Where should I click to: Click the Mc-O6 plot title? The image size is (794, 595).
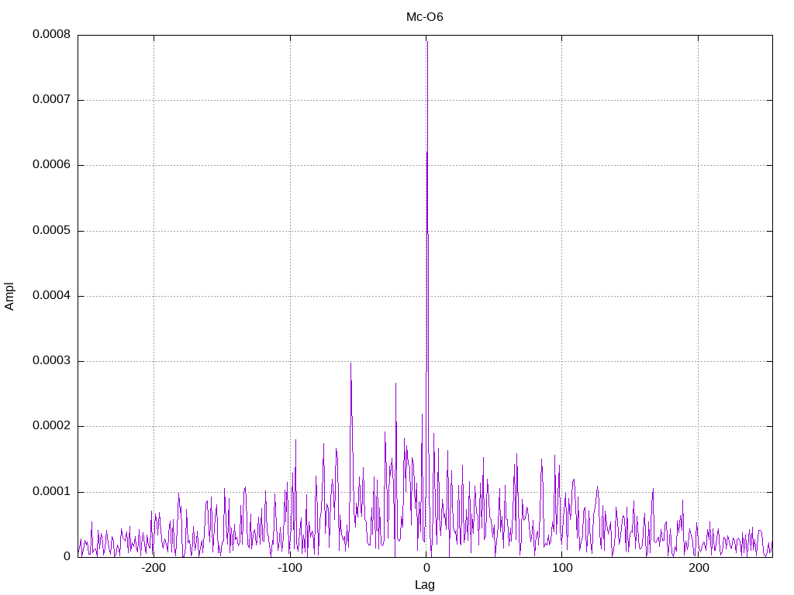pyautogui.click(x=424, y=17)
